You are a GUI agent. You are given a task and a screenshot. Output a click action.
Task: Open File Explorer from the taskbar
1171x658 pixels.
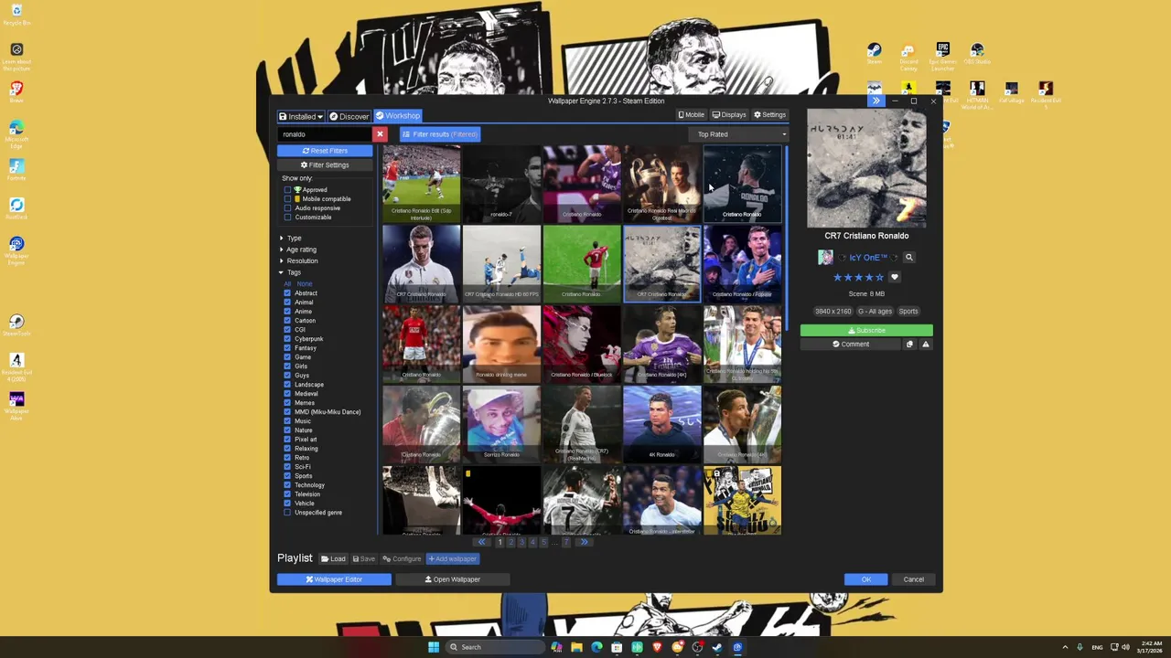coord(576,647)
